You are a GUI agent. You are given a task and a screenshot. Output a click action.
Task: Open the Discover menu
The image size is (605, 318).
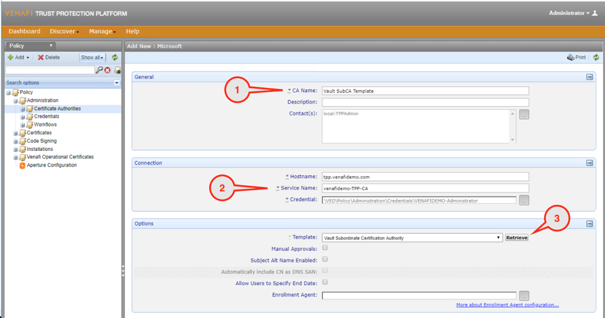64,31
